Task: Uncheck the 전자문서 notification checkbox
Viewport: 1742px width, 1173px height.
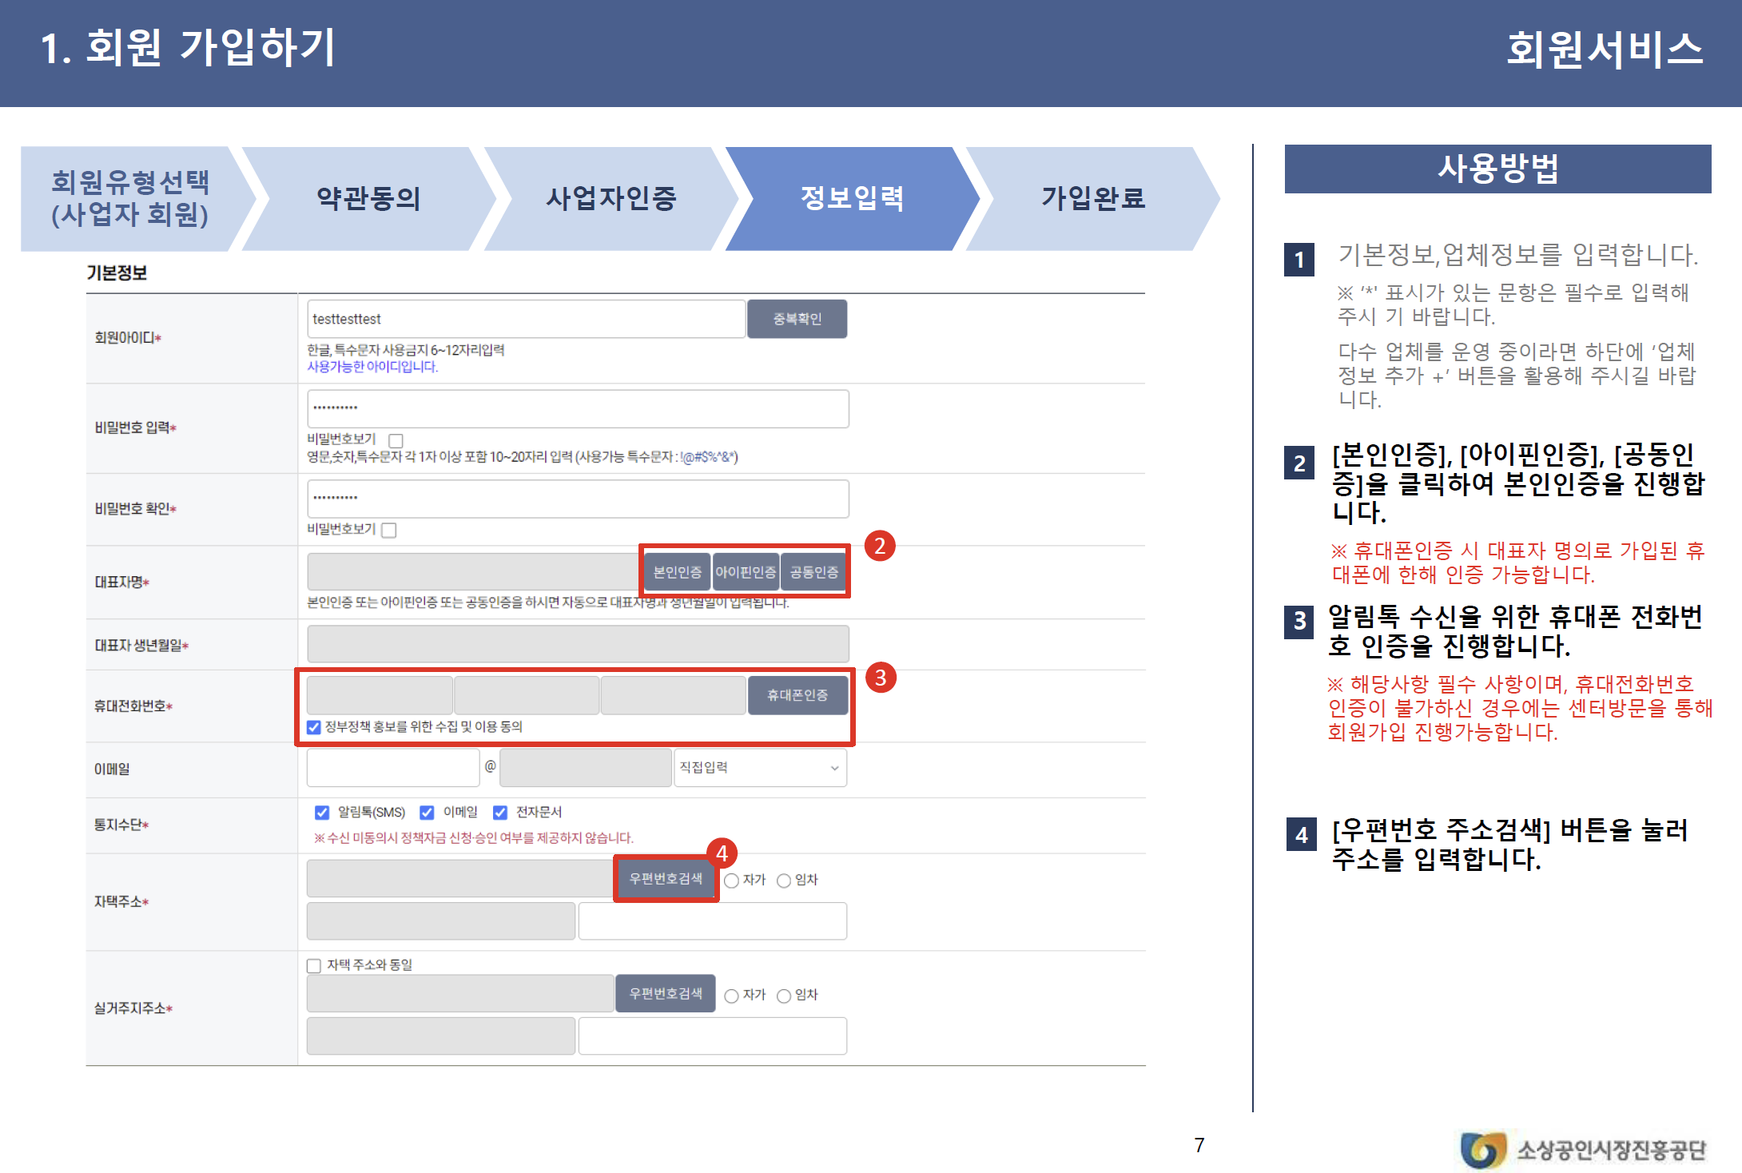Action: pyautogui.click(x=500, y=813)
